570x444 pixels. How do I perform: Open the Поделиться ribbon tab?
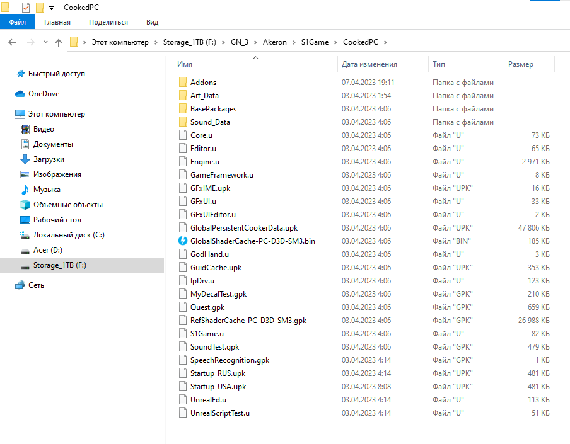click(x=108, y=22)
